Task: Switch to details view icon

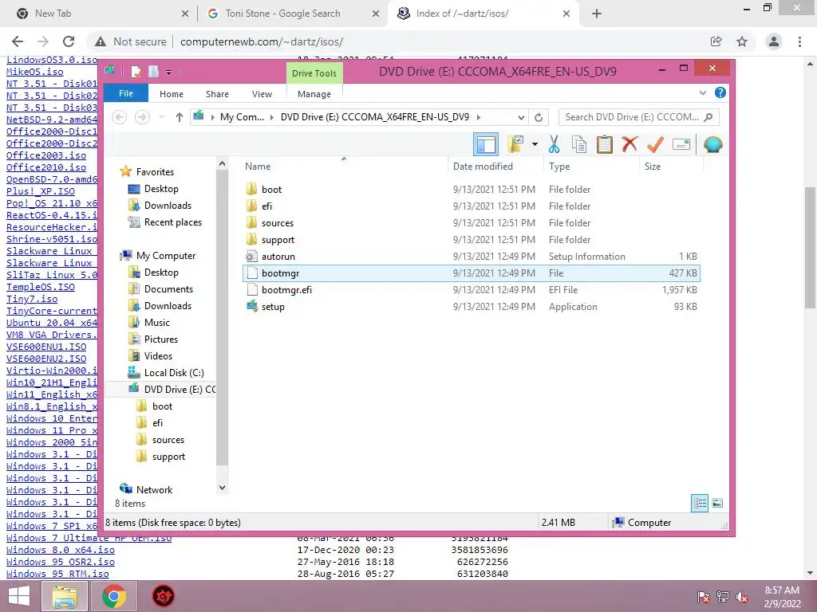Action: (700, 503)
